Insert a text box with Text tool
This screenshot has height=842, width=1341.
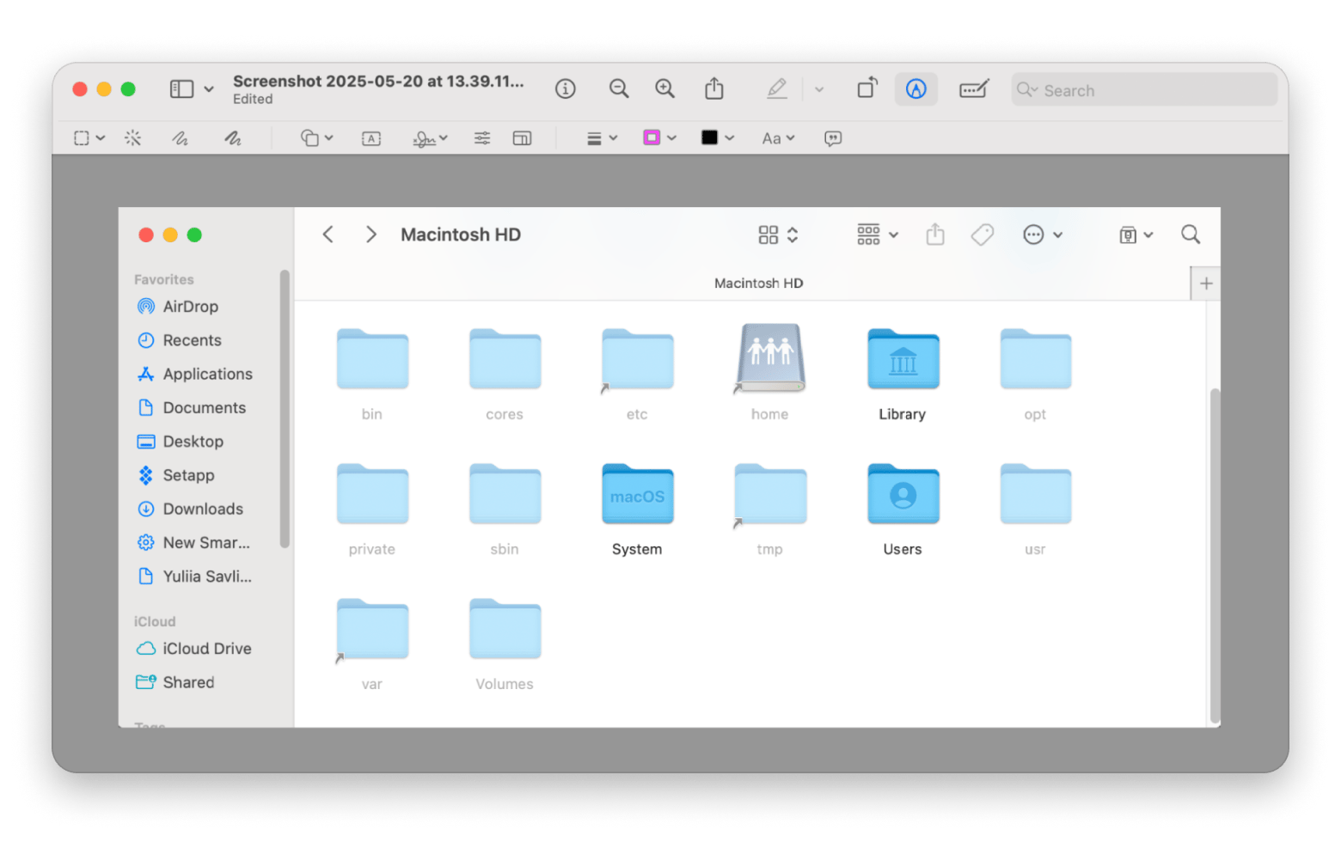pyautogui.click(x=371, y=138)
